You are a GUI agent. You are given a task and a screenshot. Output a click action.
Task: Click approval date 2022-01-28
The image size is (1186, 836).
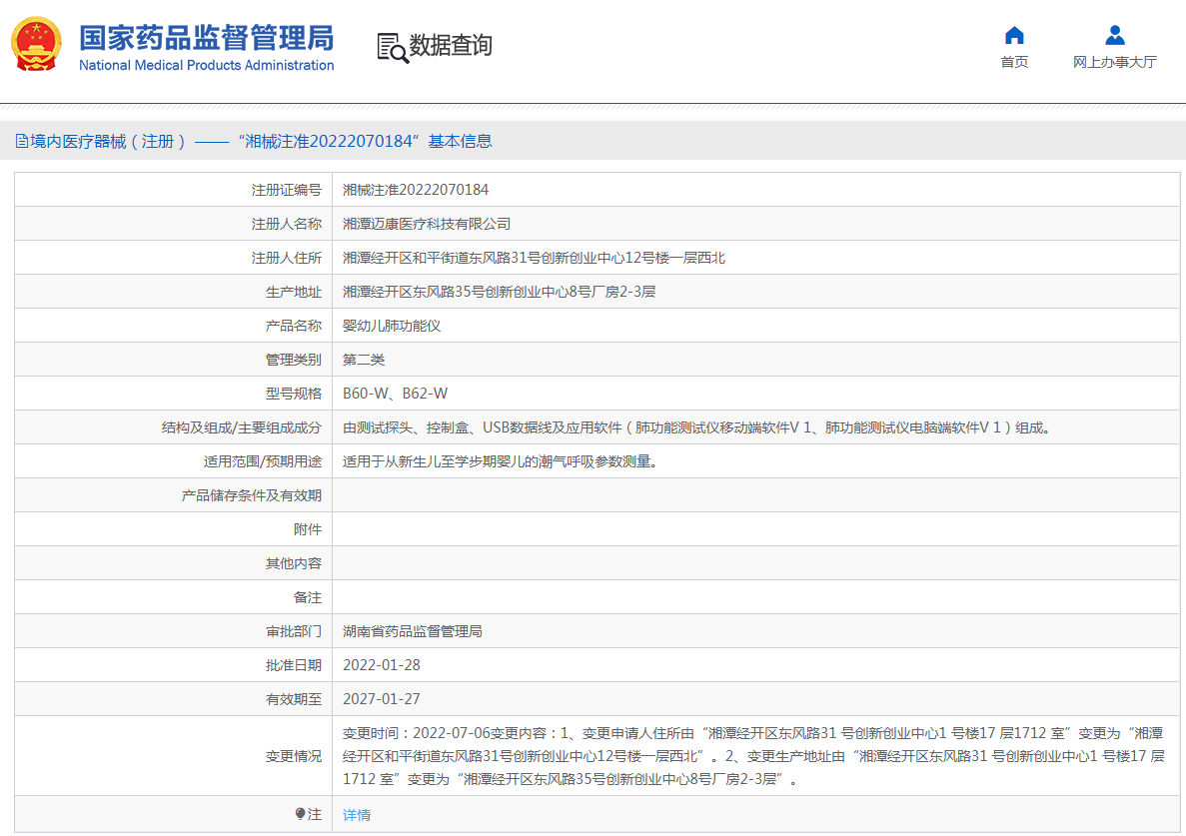[382, 665]
